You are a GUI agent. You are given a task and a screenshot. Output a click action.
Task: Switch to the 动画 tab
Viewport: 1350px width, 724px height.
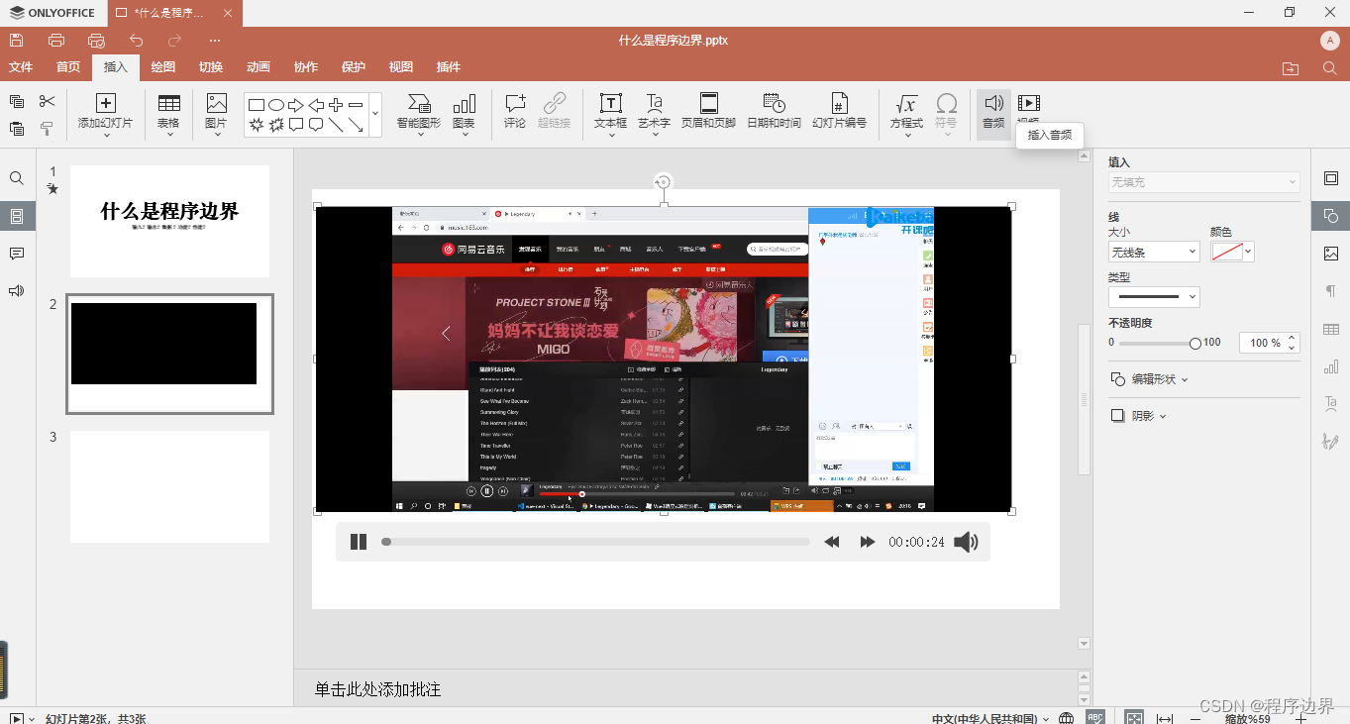(259, 67)
